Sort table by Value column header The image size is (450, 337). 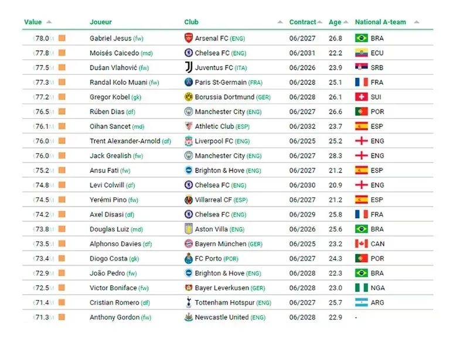coord(33,22)
